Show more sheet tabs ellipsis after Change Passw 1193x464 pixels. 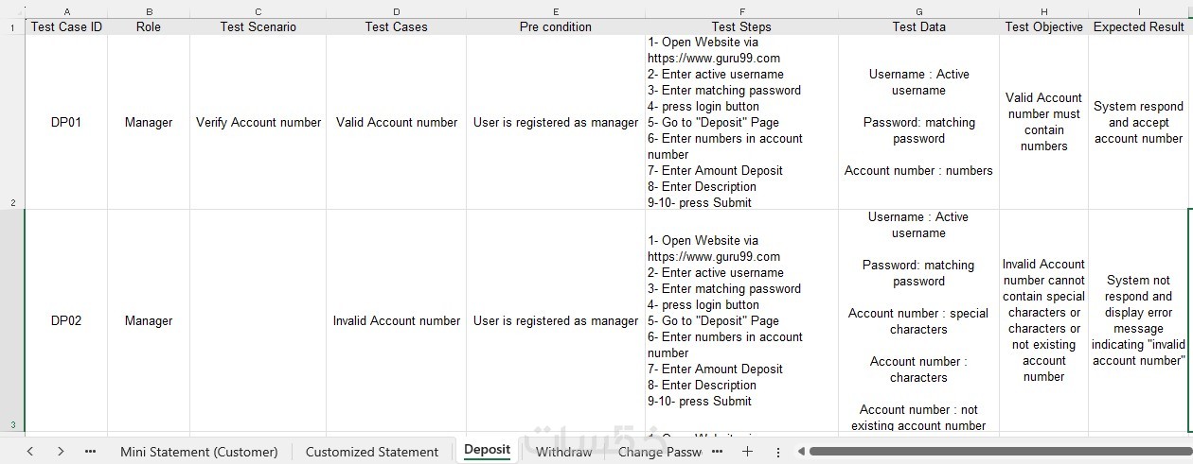click(x=717, y=452)
